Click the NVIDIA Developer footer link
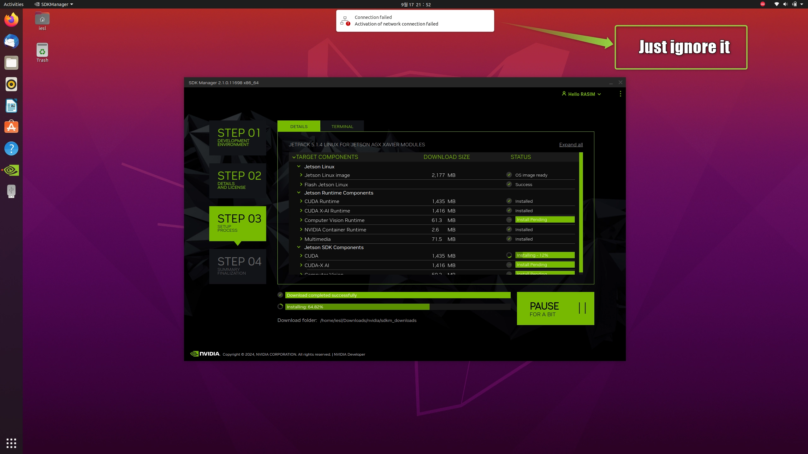Image resolution: width=808 pixels, height=454 pixels. 349,354
